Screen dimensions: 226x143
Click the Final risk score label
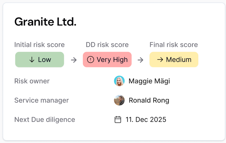tap(174, 45)
